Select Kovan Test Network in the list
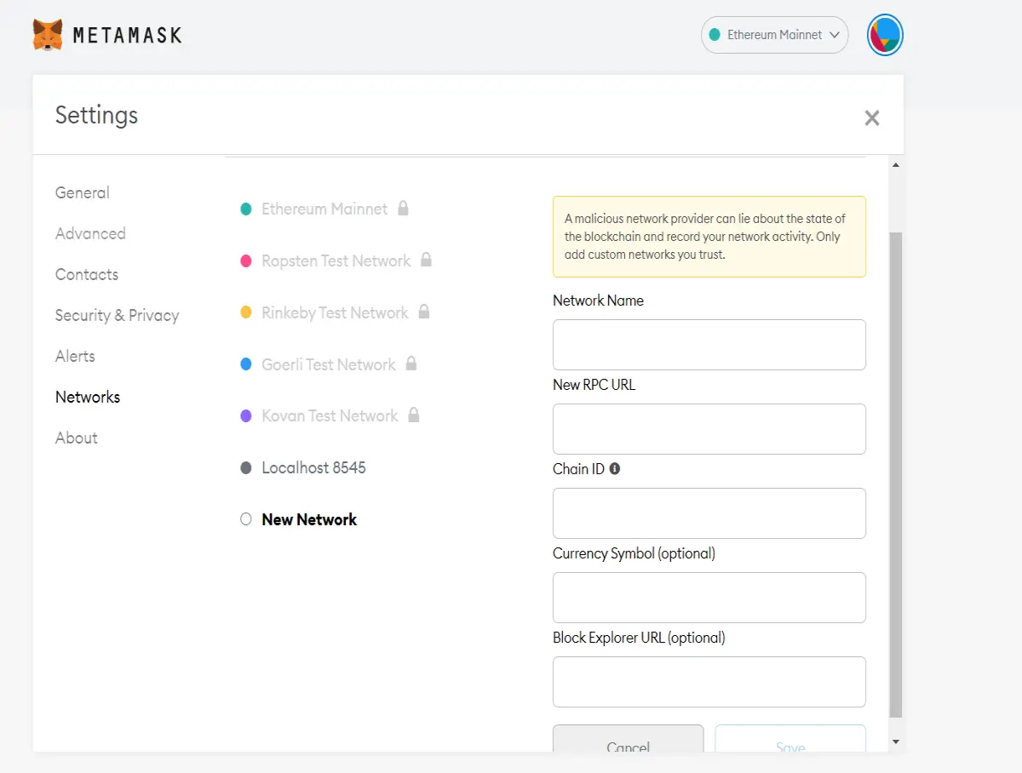 [x=330, y=415]
